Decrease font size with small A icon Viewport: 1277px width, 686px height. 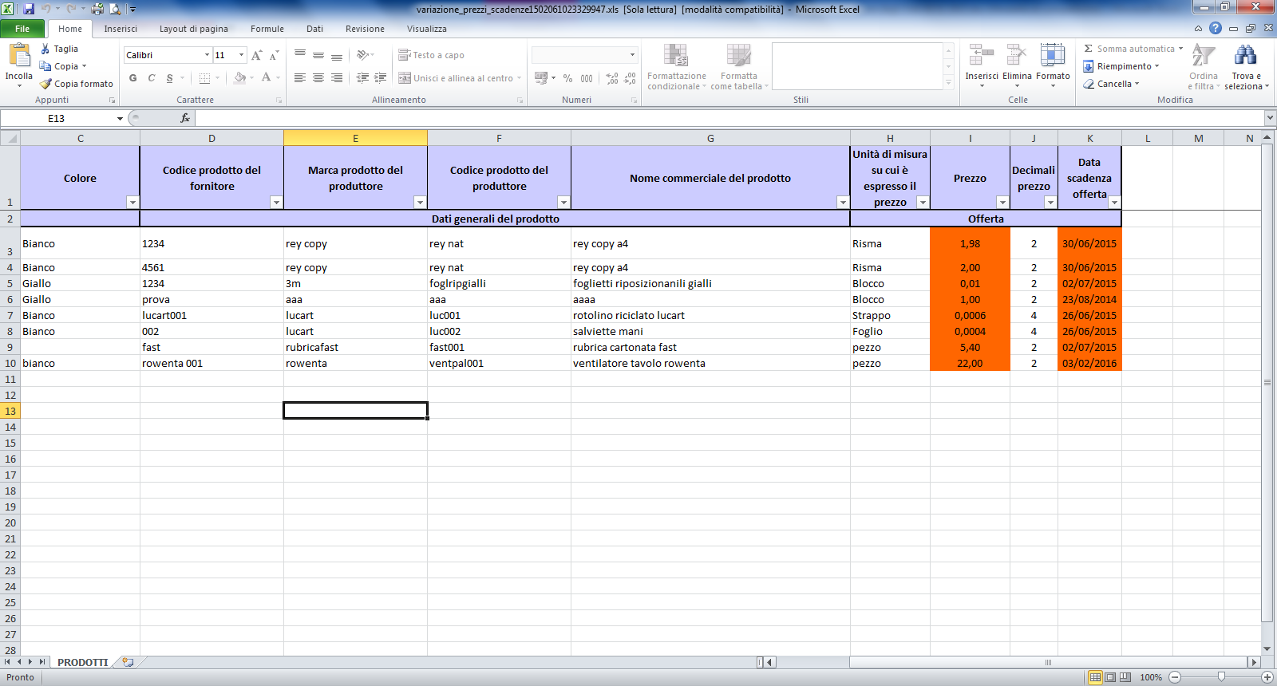tap(274, 55)
